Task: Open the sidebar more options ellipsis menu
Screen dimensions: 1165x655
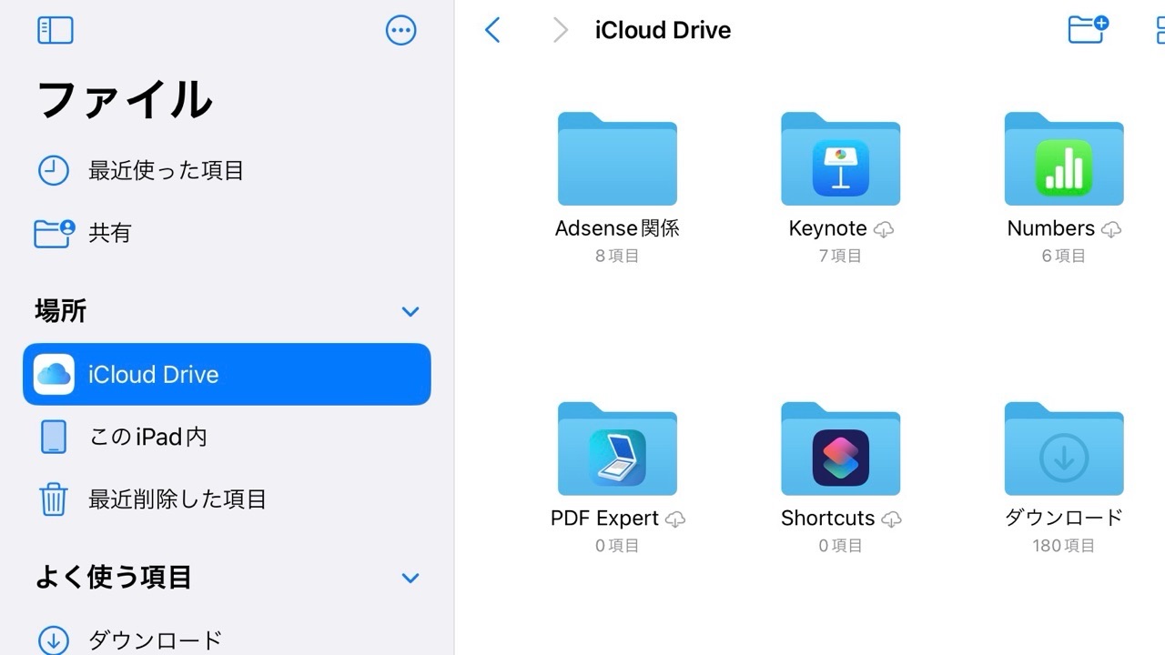Action: [400, 30]
